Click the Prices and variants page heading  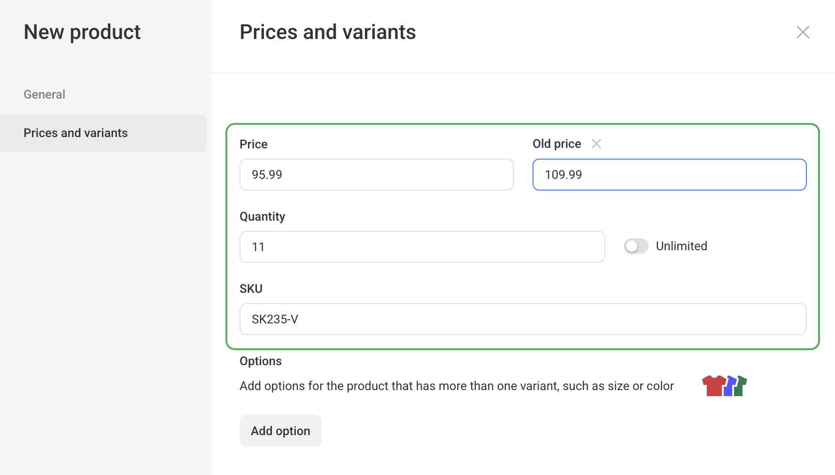[327, 32]
